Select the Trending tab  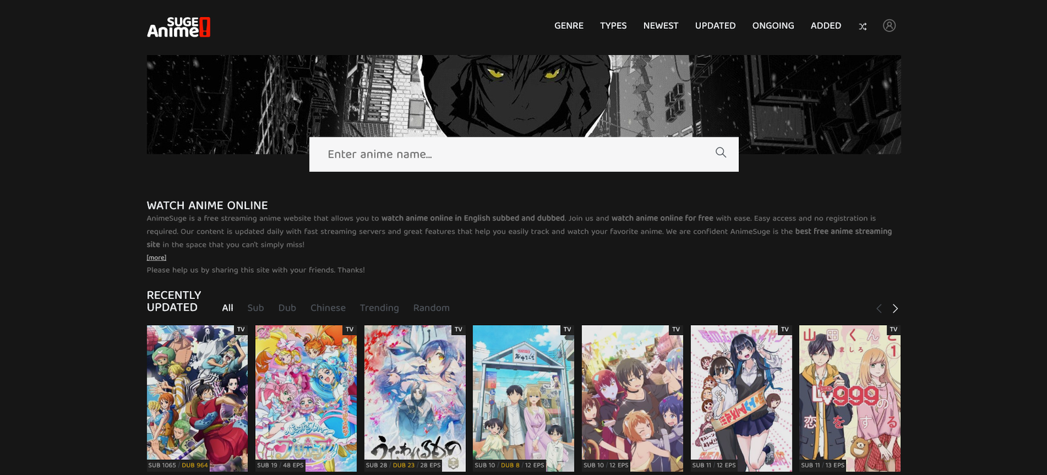[380, 308]
